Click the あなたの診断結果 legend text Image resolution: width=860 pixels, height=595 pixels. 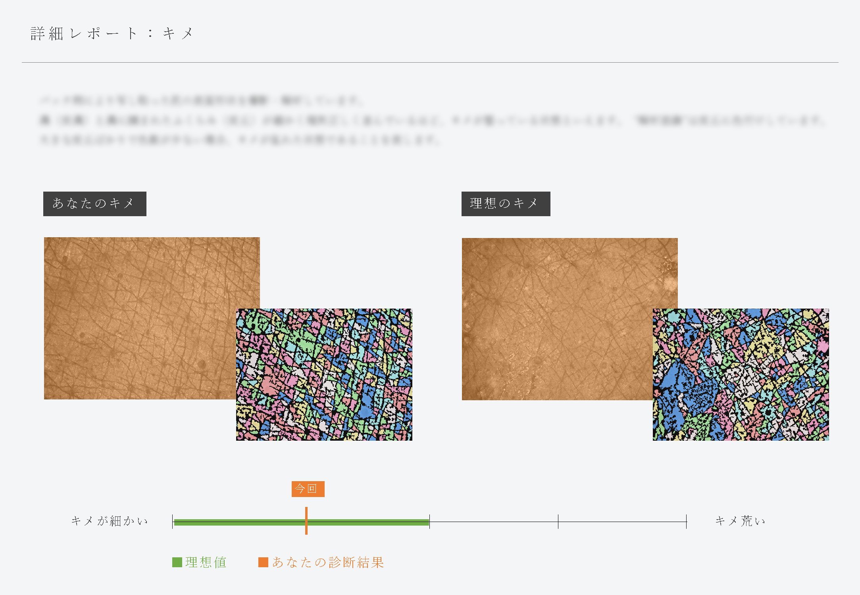[x=328, y=562]
